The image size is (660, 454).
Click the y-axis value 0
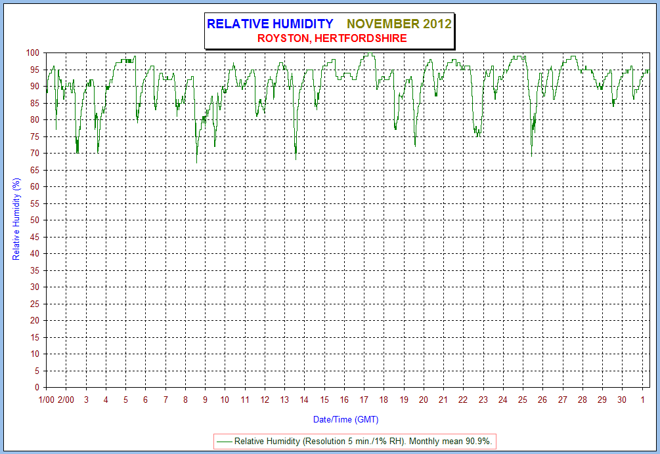(37, 388)
